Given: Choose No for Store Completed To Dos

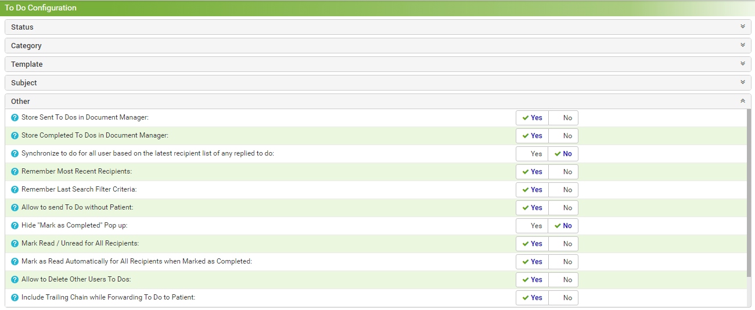Looking at the screenshot, I should [x=563, y=136].
